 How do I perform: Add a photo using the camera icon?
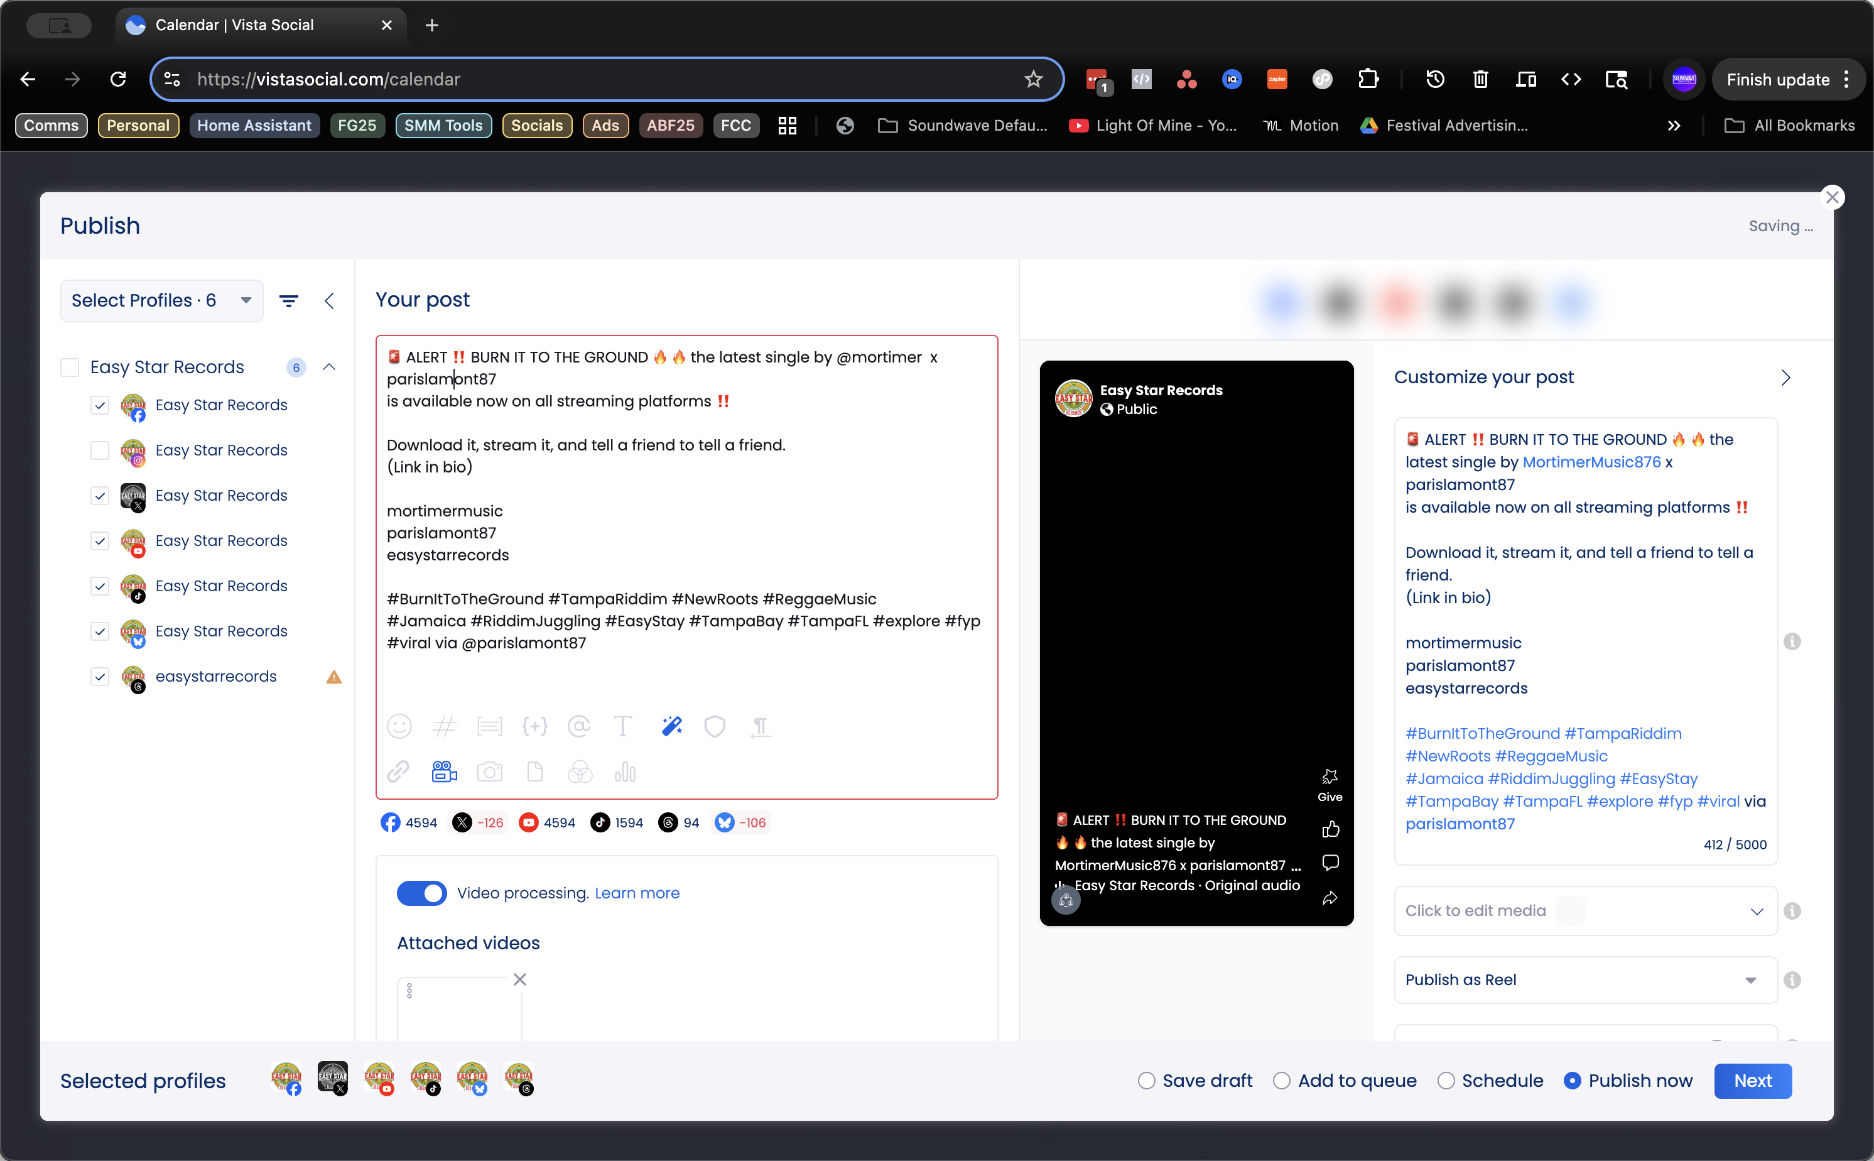pos(490,771)
